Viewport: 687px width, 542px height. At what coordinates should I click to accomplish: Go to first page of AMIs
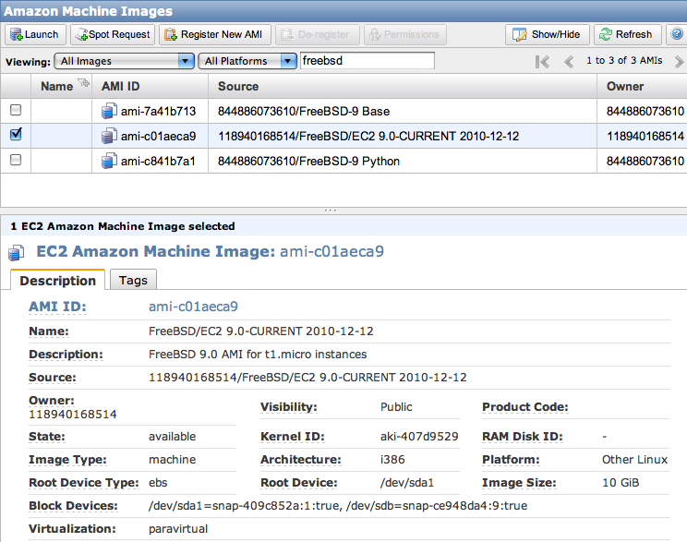(x=542, y=62)
